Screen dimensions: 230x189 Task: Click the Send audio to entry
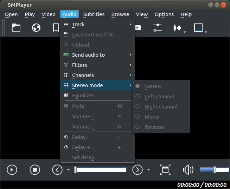(x=89, y=55)
